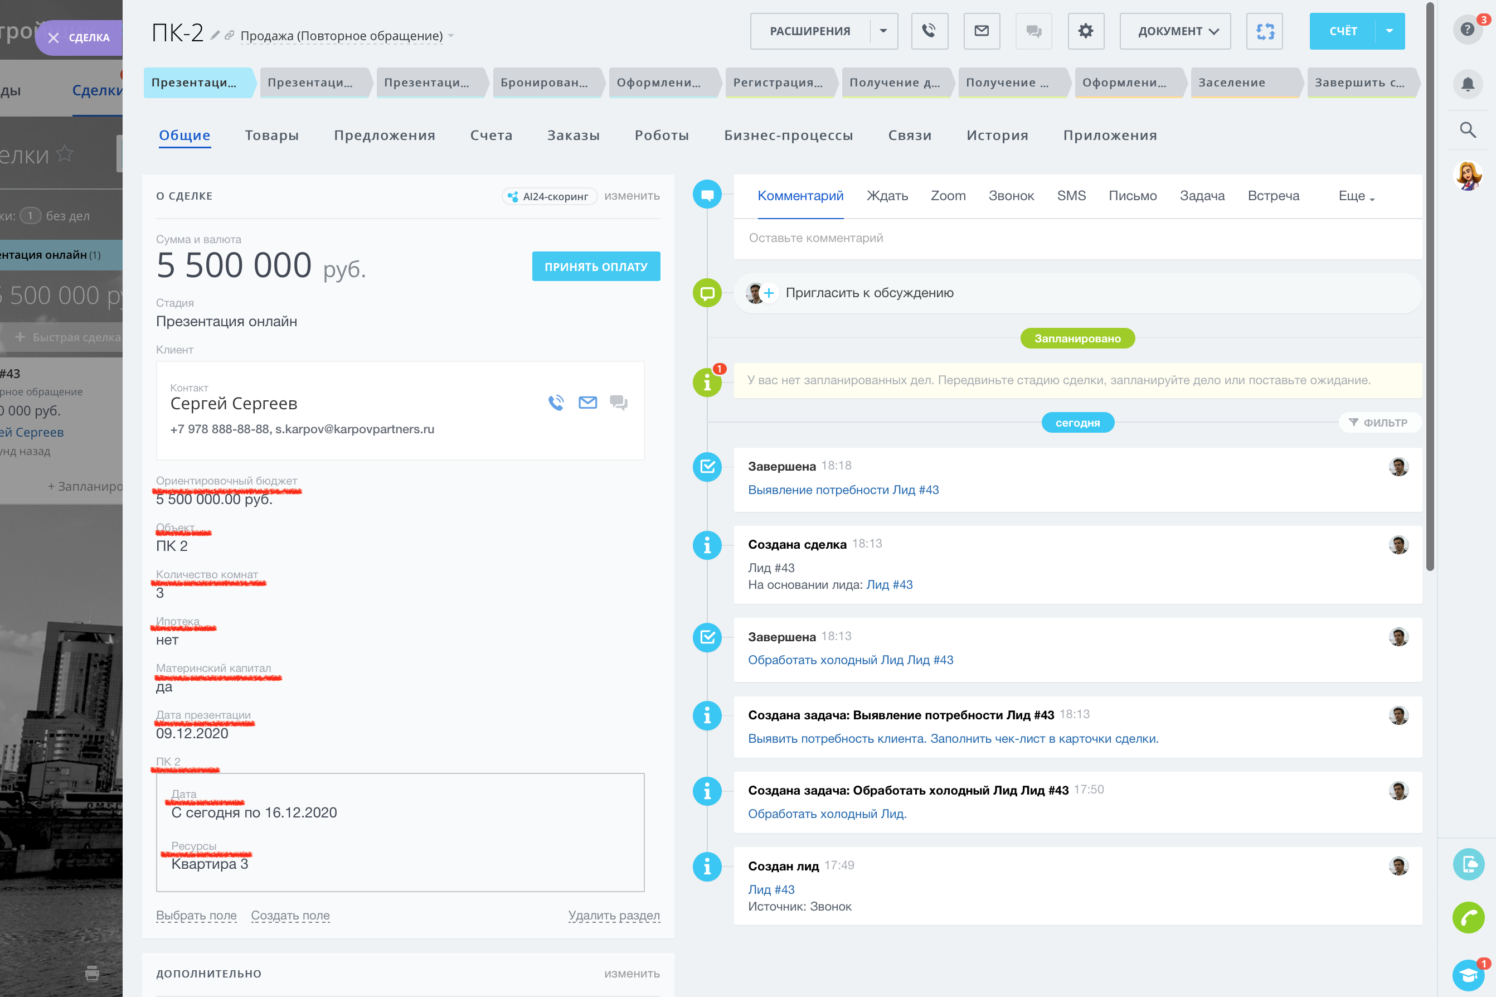
Task: Open link Выявление потребности Лид #43
Action: pos(843,490)
